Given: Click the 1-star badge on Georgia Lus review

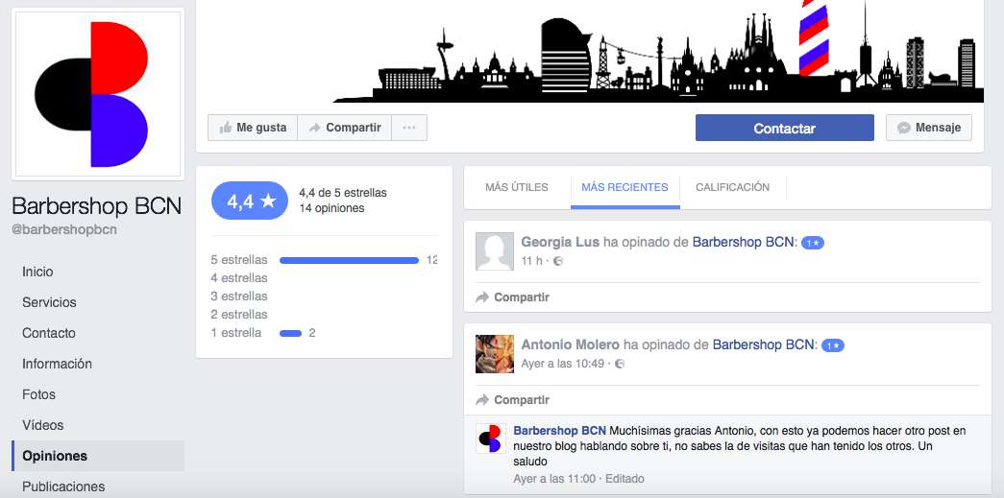Looking at the screenshot, I should 813,243.
